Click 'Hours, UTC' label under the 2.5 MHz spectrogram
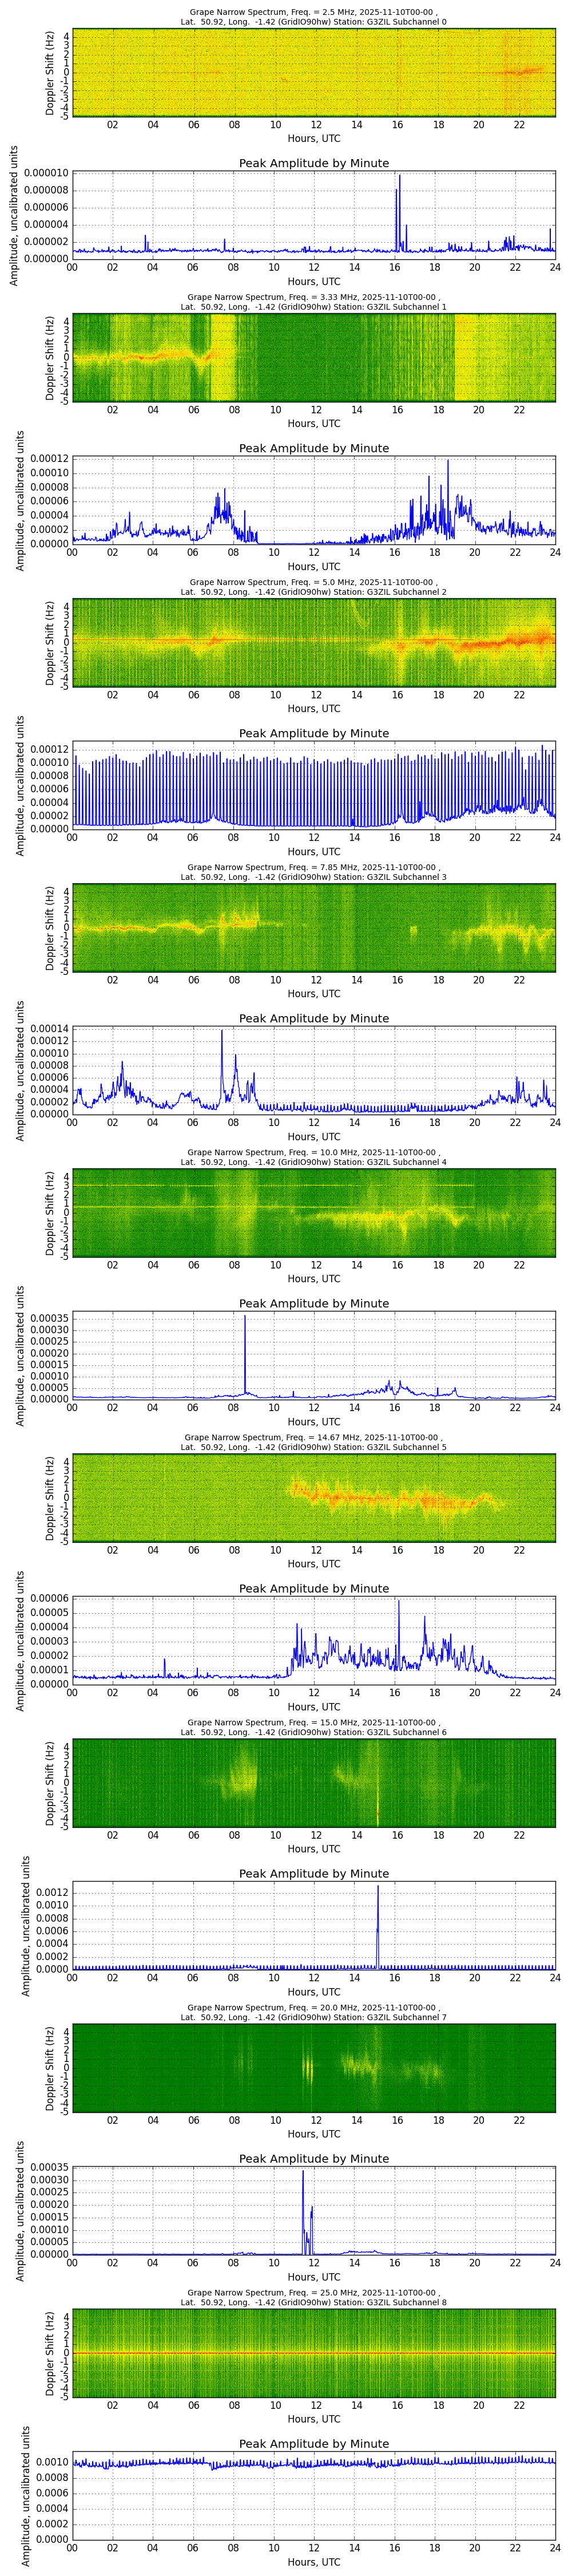Viewport: 572px width, 2576px height. 313,138
